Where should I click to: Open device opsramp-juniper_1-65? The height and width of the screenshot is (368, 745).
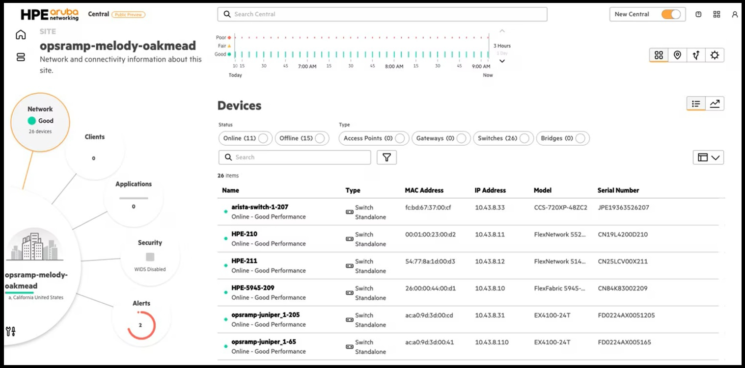[264, 342]
